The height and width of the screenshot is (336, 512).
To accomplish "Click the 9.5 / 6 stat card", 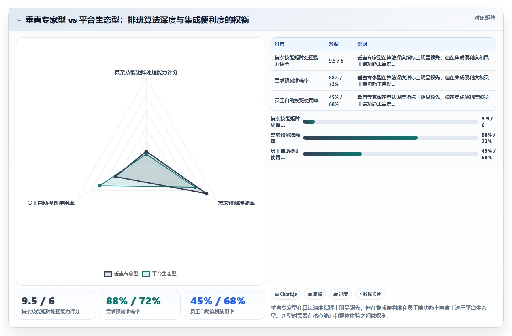I will coord(56,305).
